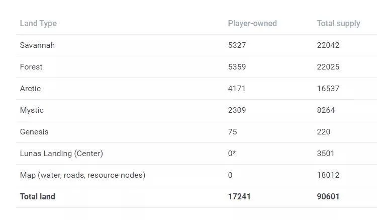Select the Forest row label
The width and height of the screenshot is (377, 220).
coord(31,67)
